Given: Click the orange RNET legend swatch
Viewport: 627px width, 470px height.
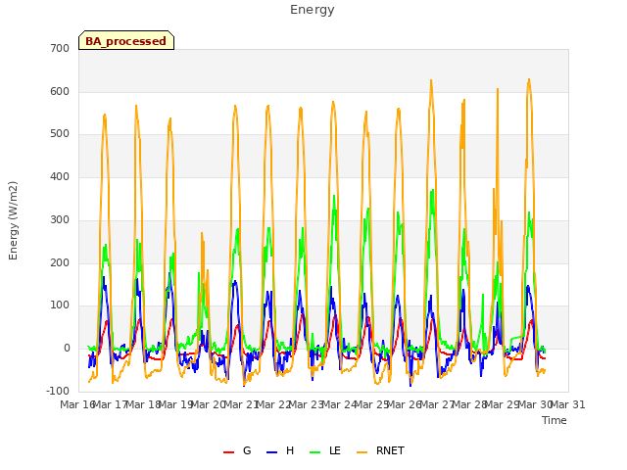Looking at the screenshot, I should pyautogui.click(x=362, y=452).
